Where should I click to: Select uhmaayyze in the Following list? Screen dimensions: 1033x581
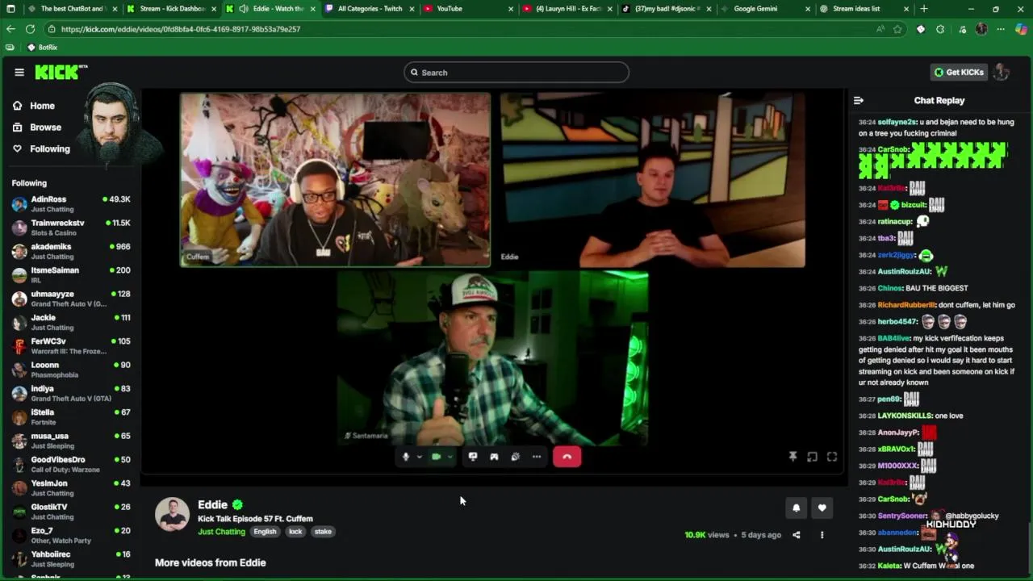pyautogui.click(x=71, y=299)
